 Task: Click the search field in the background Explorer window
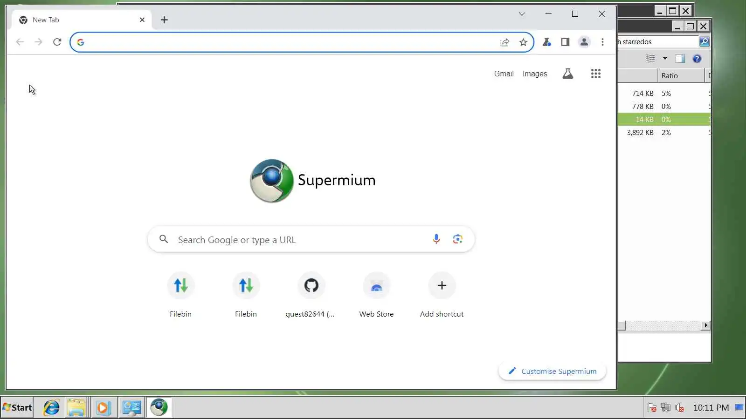tap(657, 42)
